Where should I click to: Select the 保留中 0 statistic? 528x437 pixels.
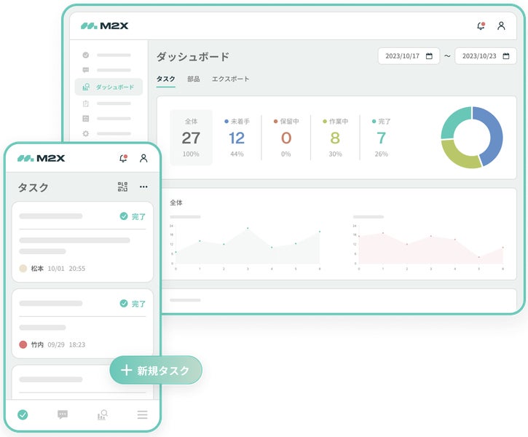pyautogui.click(x=286, y=138)
